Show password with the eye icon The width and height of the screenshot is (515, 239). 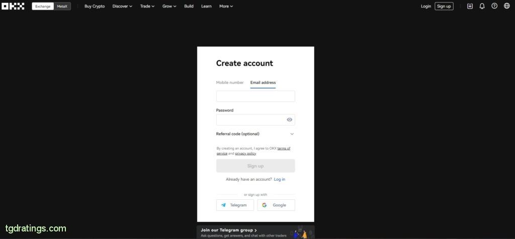click(x=289, y=119)
